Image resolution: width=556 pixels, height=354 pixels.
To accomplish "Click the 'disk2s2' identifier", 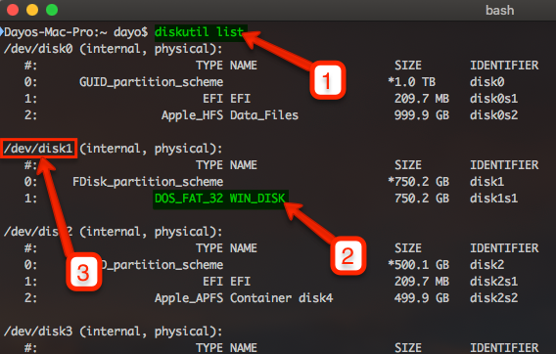I will [x=493, y=298].
